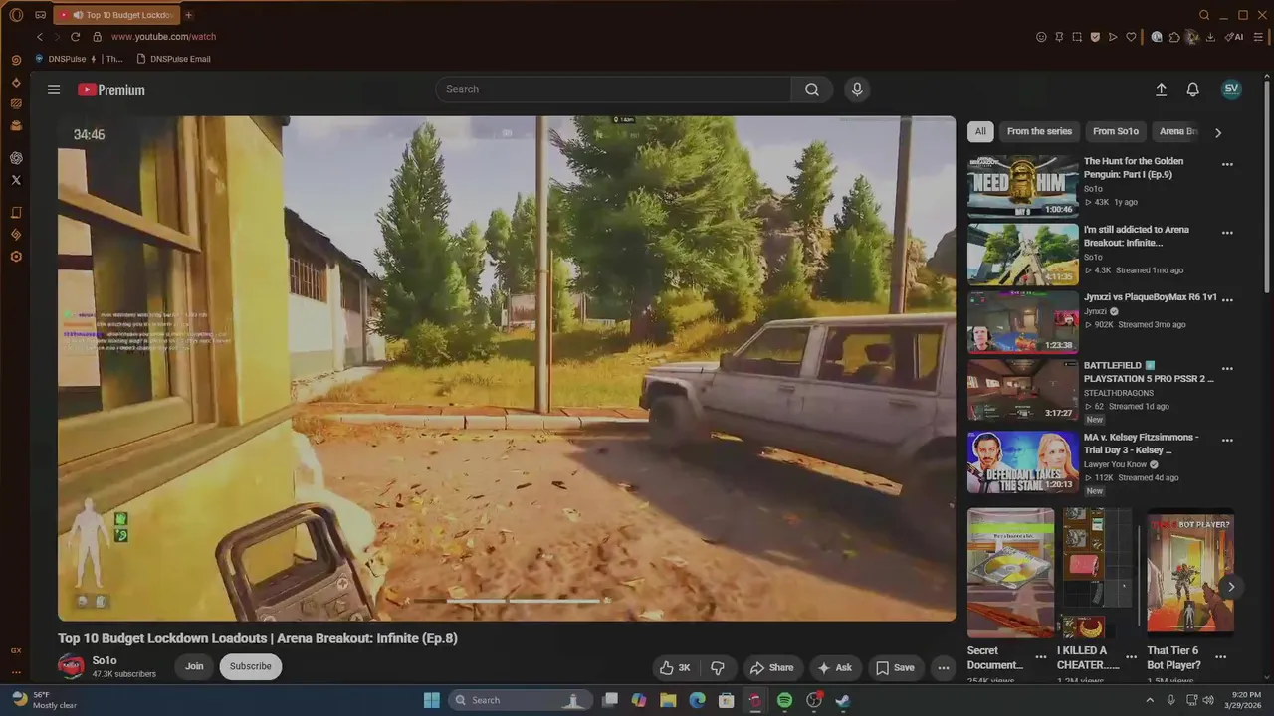This screenshot has width=1274, height=716.
Task: Click the Join button
Action: point(194,666)
